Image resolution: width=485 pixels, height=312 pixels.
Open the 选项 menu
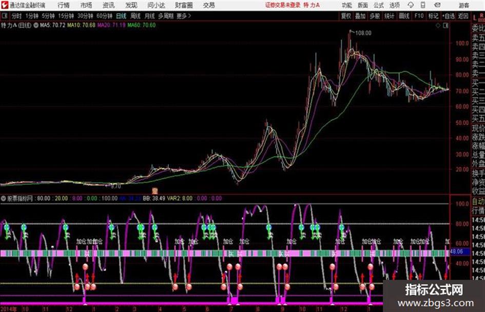[x=395, y=5]
